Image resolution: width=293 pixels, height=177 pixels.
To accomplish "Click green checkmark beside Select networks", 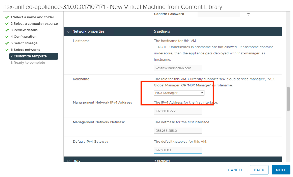I will (7, 50).
